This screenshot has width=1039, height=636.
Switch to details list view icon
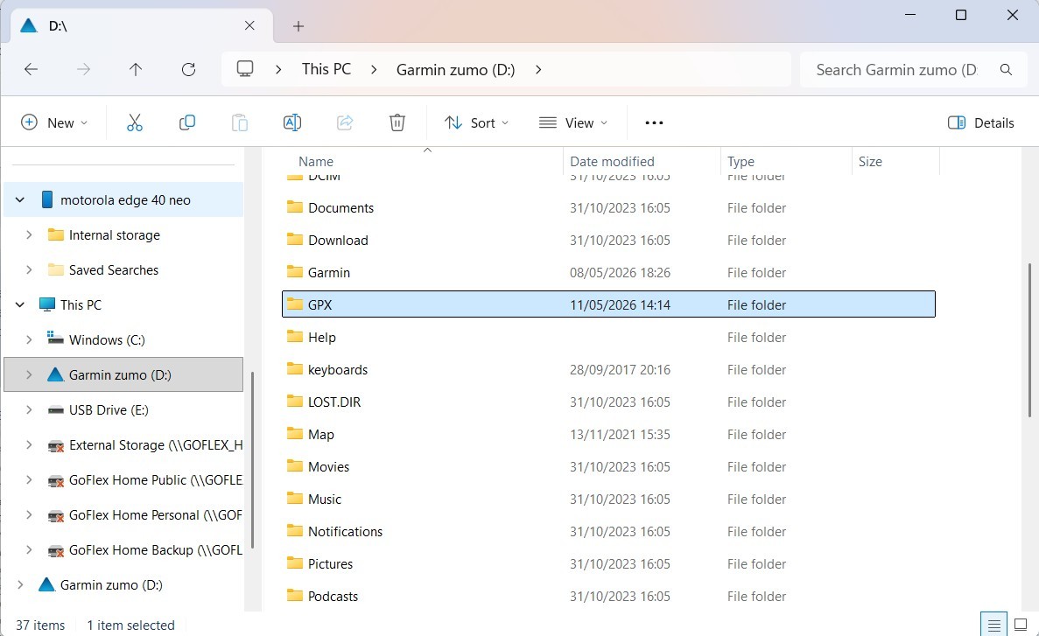994,625
